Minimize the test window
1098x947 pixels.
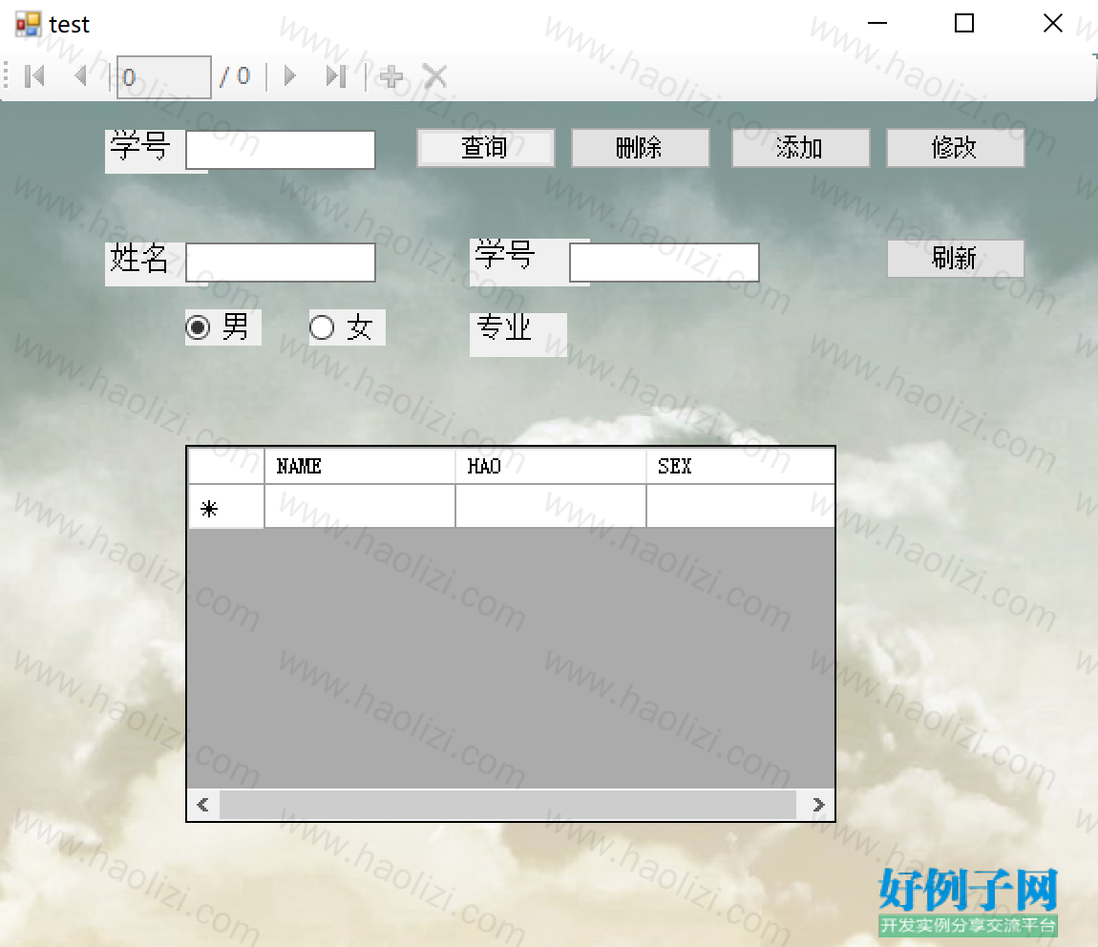coord(876,23)
